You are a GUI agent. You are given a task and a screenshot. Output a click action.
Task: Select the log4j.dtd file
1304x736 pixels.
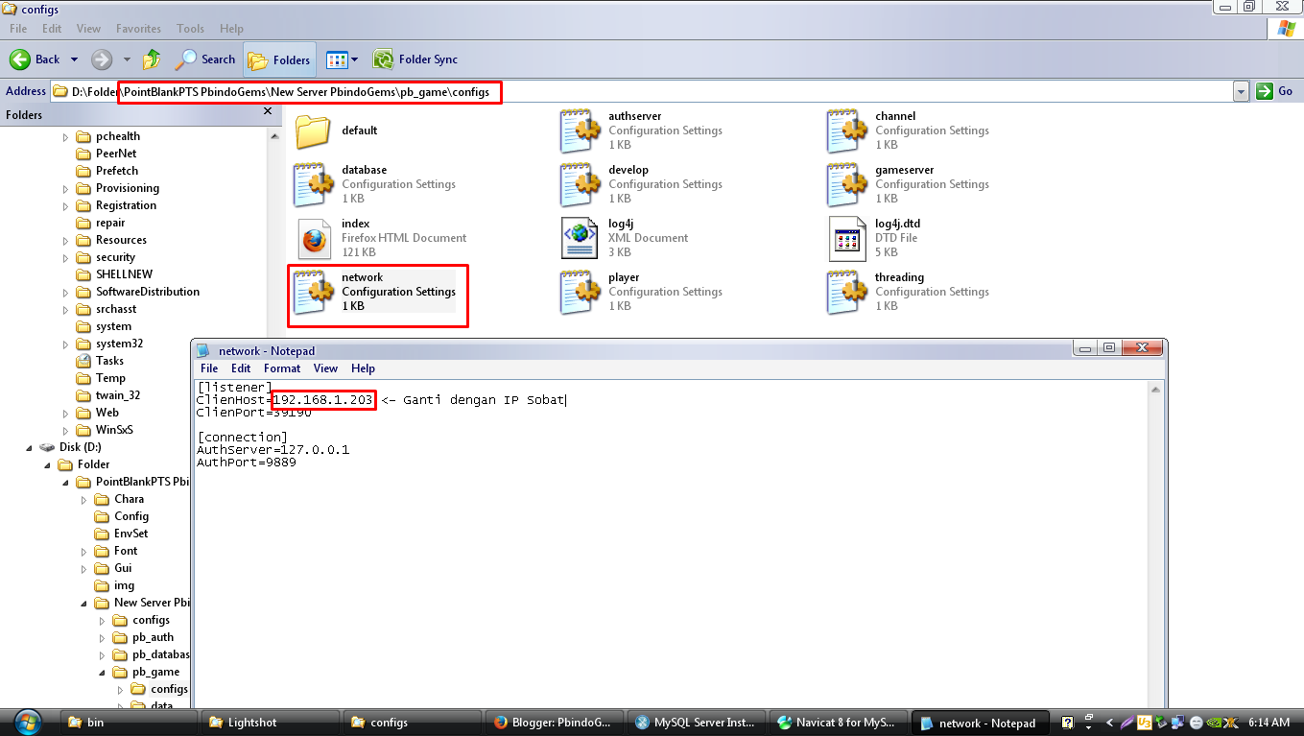tap(846, 239)
